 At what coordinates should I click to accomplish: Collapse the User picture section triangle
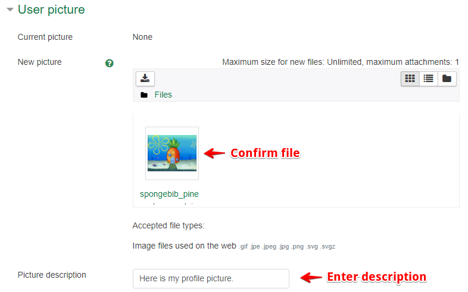point(10,10)
